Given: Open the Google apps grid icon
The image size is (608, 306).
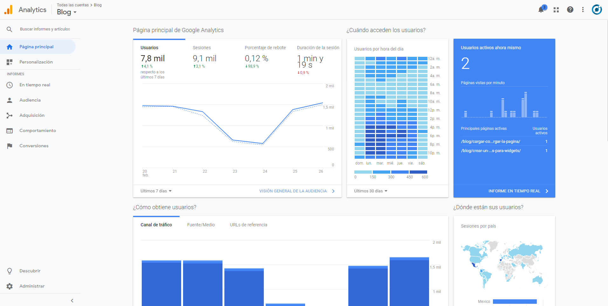Looking at the screenshot, I should [x=556, y=10].
